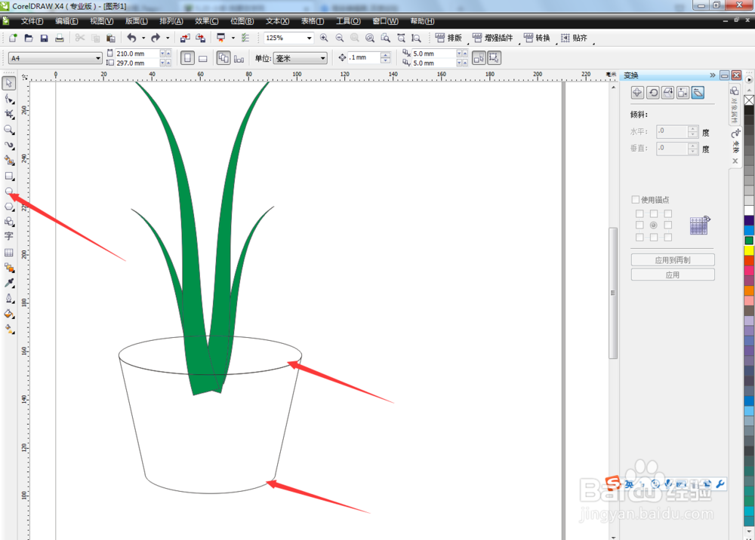The width and height of the screenshot is (755, 540).
Task: Click the 应用到再制 button
Action: pyautogui.click(x=673, y=260)
